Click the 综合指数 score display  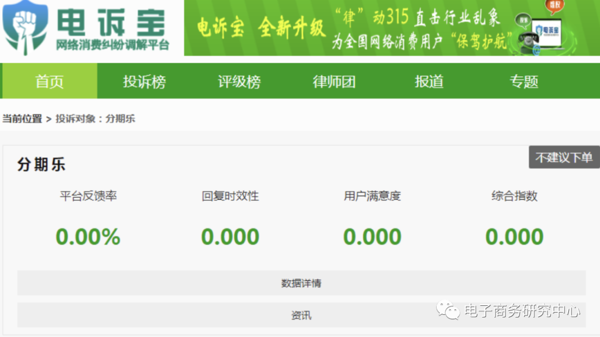coord(514,236)
